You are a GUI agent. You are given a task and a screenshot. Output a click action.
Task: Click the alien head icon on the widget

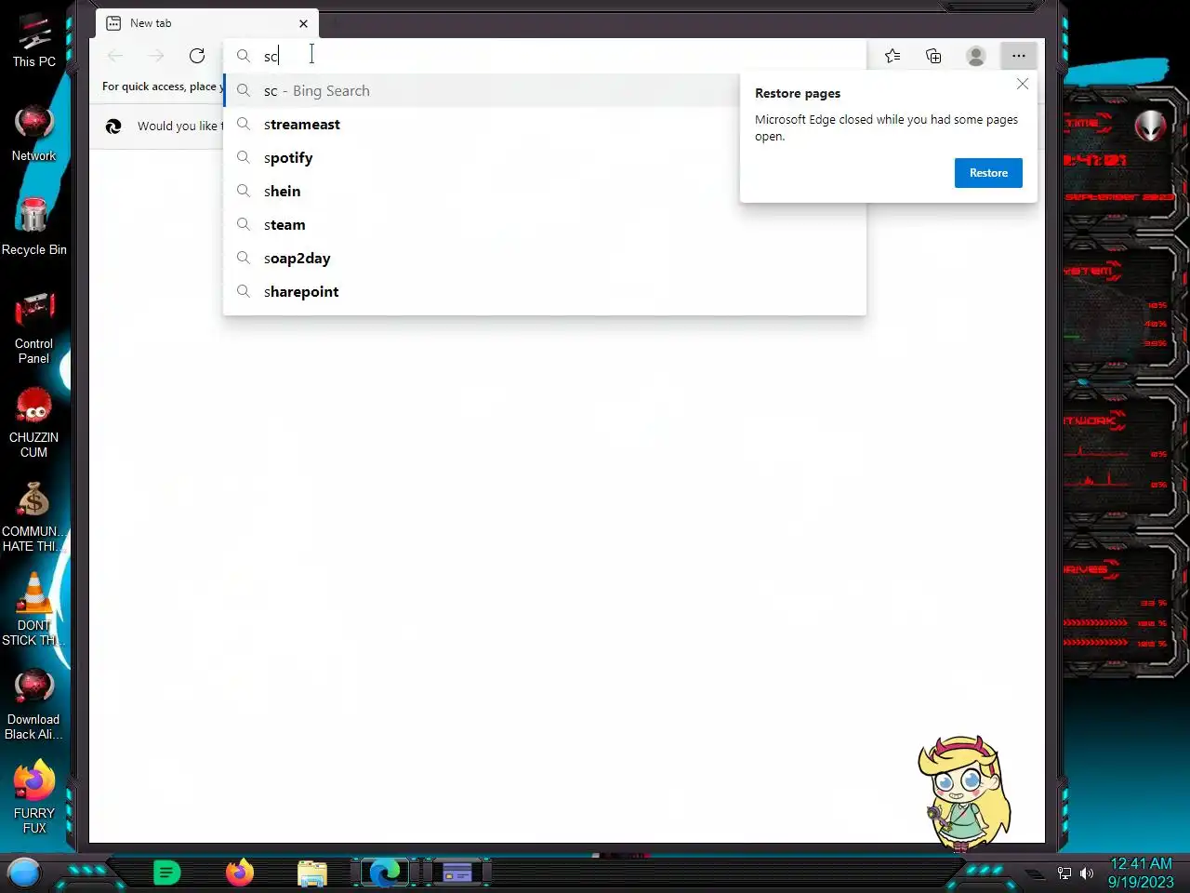1150,125
